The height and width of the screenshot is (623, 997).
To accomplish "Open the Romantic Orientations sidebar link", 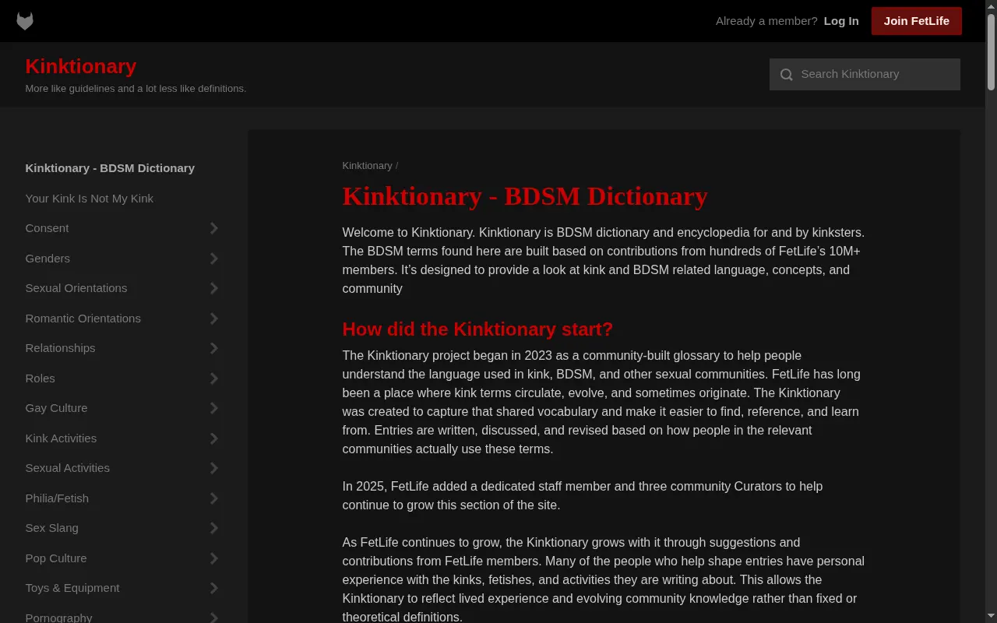I will tap(83, 319).
